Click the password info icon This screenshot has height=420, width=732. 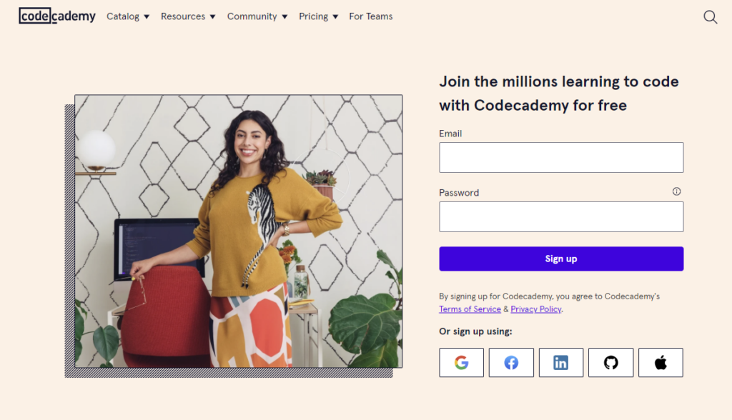(x=676, y=191)
